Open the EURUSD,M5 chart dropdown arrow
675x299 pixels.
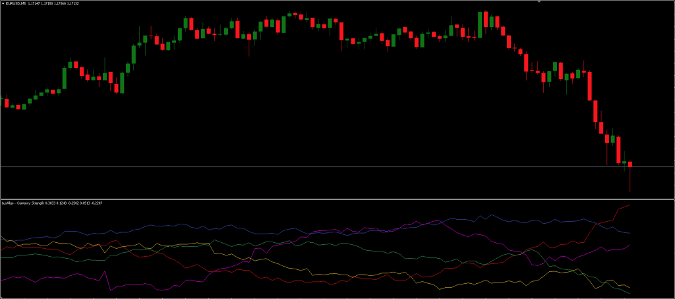3,4
